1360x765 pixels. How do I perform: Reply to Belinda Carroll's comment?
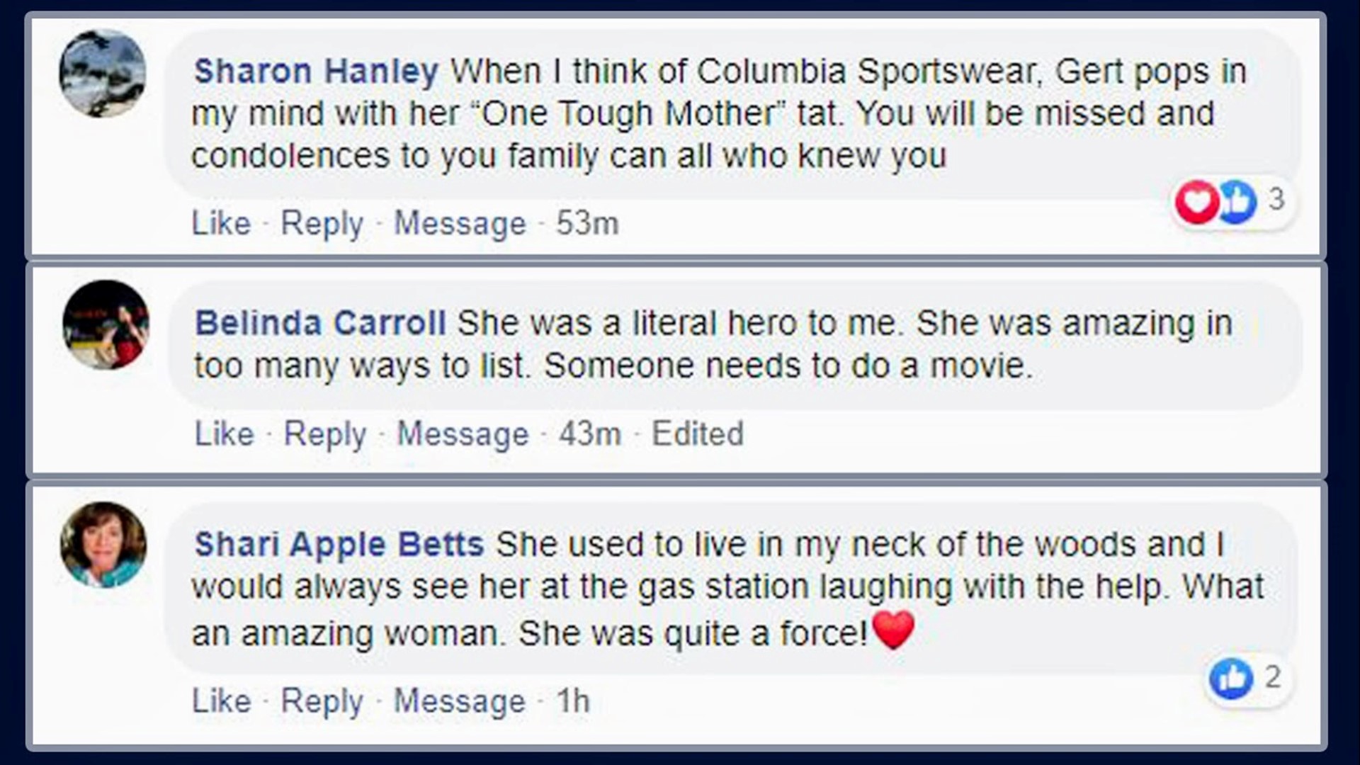[x=324, y=433]
